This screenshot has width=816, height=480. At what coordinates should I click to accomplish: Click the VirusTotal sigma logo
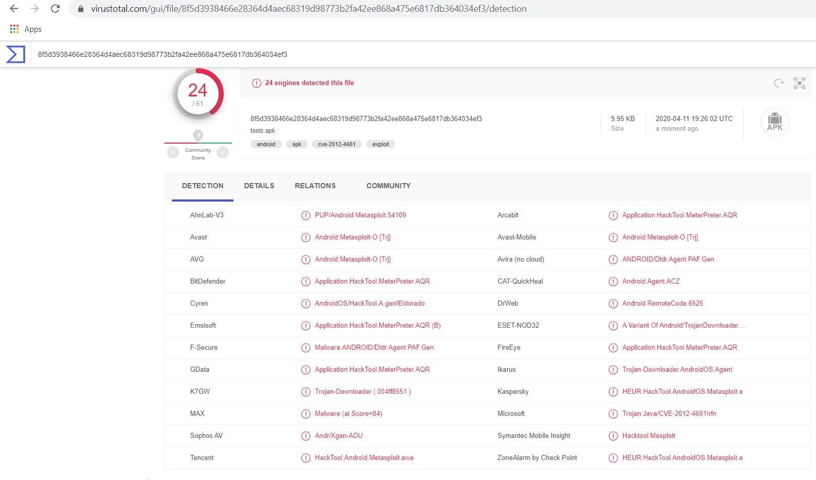[x=15, y=54]
